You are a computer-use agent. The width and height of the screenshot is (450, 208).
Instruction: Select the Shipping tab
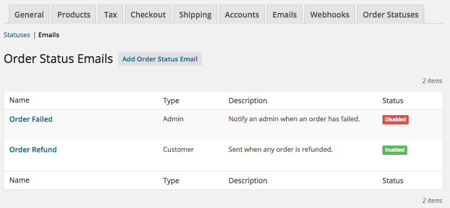tap(195, 14)
